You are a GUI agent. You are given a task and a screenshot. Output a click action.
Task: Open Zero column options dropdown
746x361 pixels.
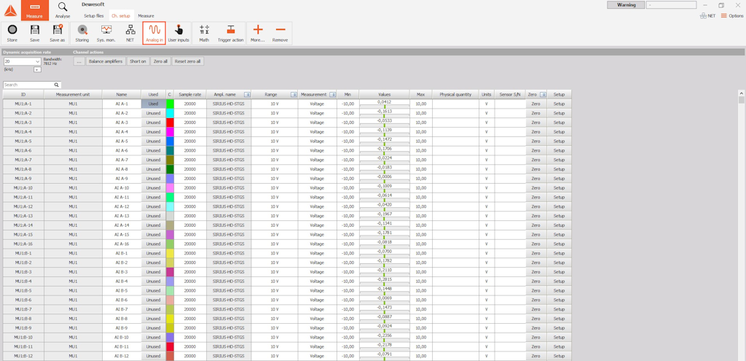click(543, 94)
